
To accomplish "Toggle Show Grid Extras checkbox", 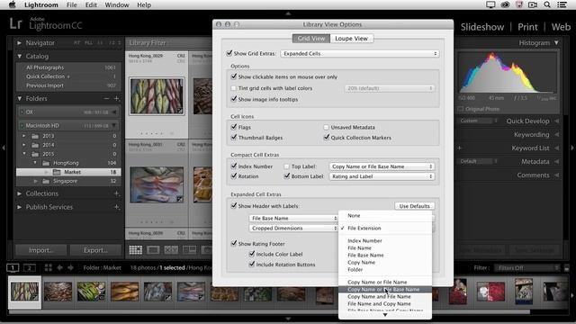I will [229, 53].
